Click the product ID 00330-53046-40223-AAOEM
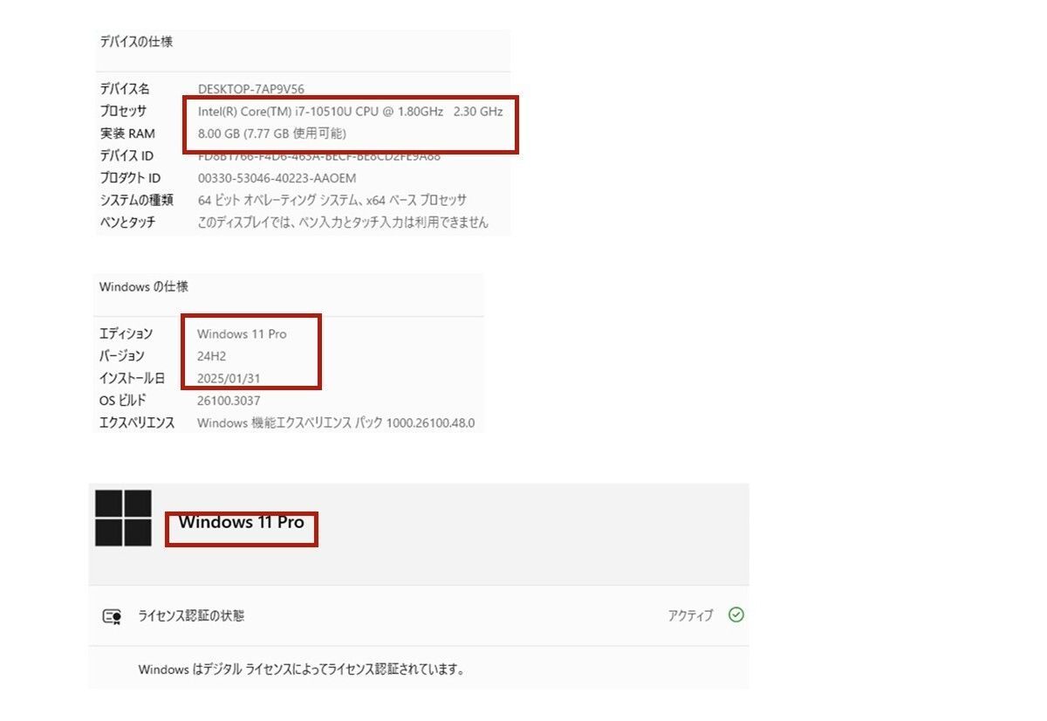The height and width of the screenshot is (721, 1047). (277, 178)
